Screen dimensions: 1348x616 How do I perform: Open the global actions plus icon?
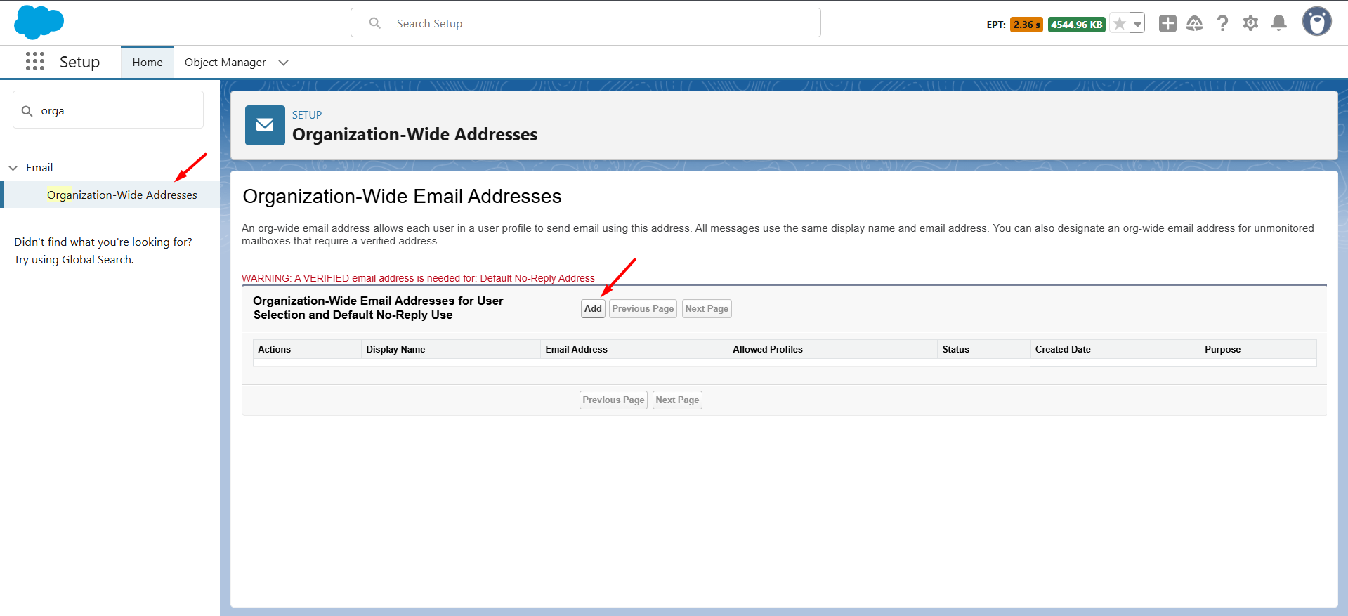[1167, 23]
